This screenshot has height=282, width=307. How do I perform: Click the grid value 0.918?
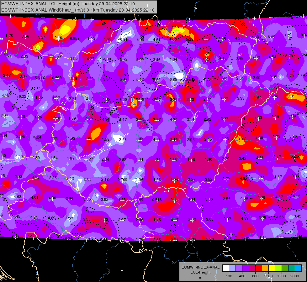pyautogui.click(x=55, y=118)
